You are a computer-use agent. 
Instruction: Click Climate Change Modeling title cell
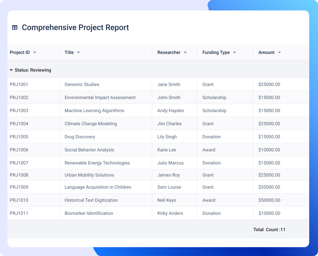(91, 124)
